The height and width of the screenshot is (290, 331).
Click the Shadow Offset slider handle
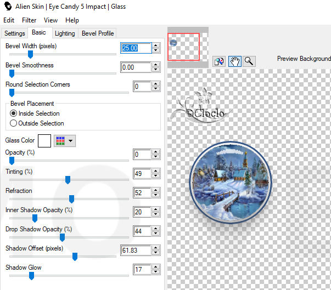pos(75,257)
